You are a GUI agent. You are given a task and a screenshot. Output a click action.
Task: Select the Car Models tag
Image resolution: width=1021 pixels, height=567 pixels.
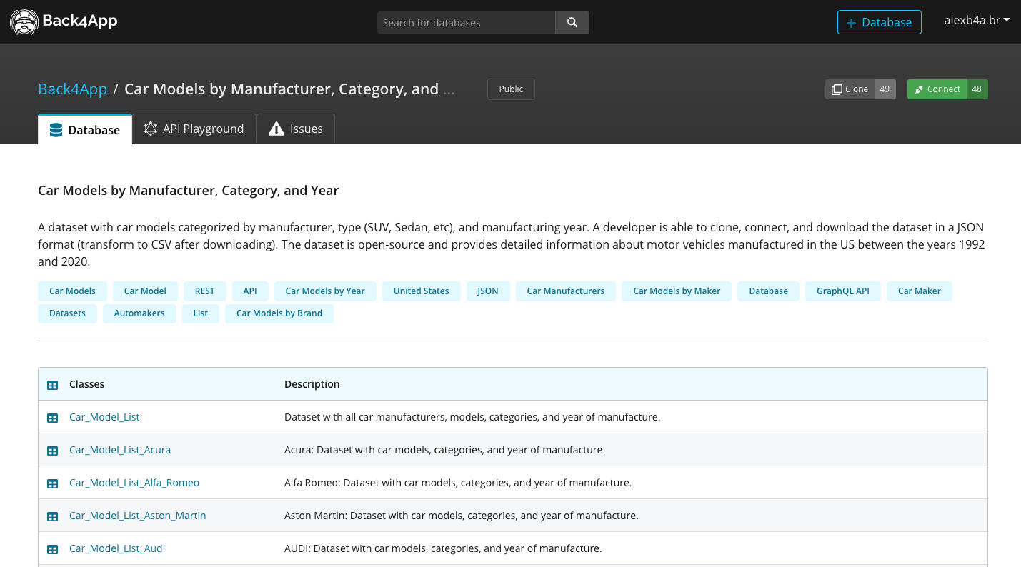[72, 291]
